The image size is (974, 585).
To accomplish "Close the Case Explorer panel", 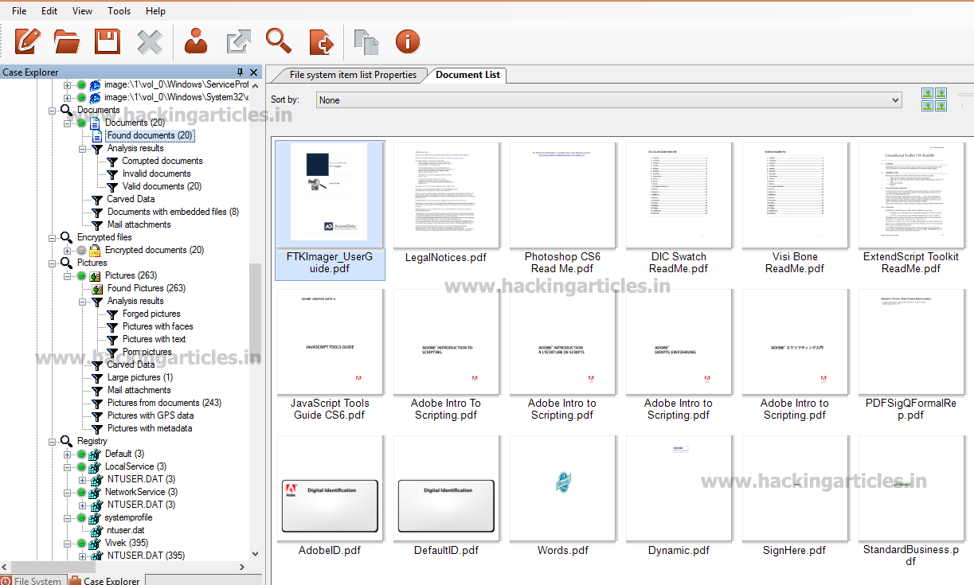I will click(254, 72).
